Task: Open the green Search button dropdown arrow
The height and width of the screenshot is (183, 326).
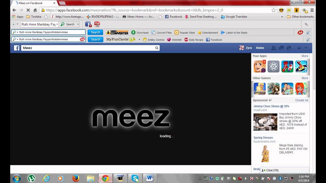Action: [x=78, y=24]
